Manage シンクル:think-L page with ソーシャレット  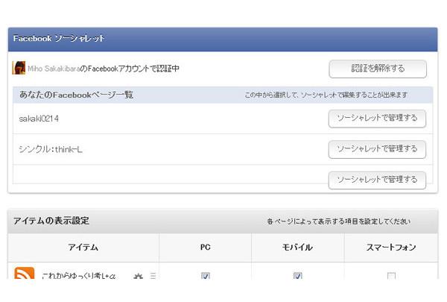tap(377, 149)
